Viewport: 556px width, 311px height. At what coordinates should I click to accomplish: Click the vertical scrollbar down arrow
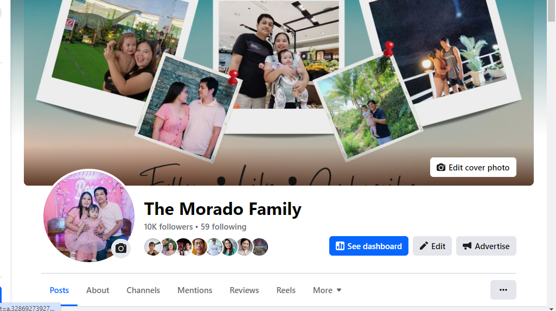(x=552, y=308)
